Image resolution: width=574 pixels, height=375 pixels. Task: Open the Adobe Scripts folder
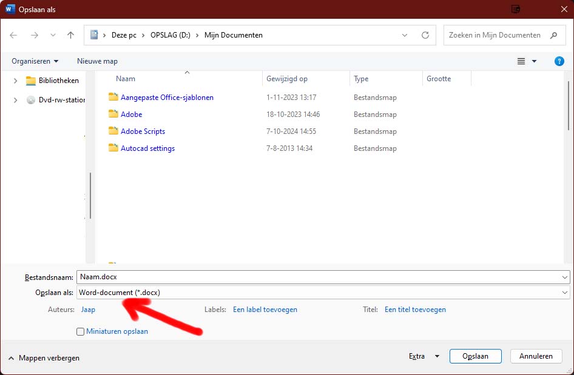pyautogui.click(x=143, y=131)
